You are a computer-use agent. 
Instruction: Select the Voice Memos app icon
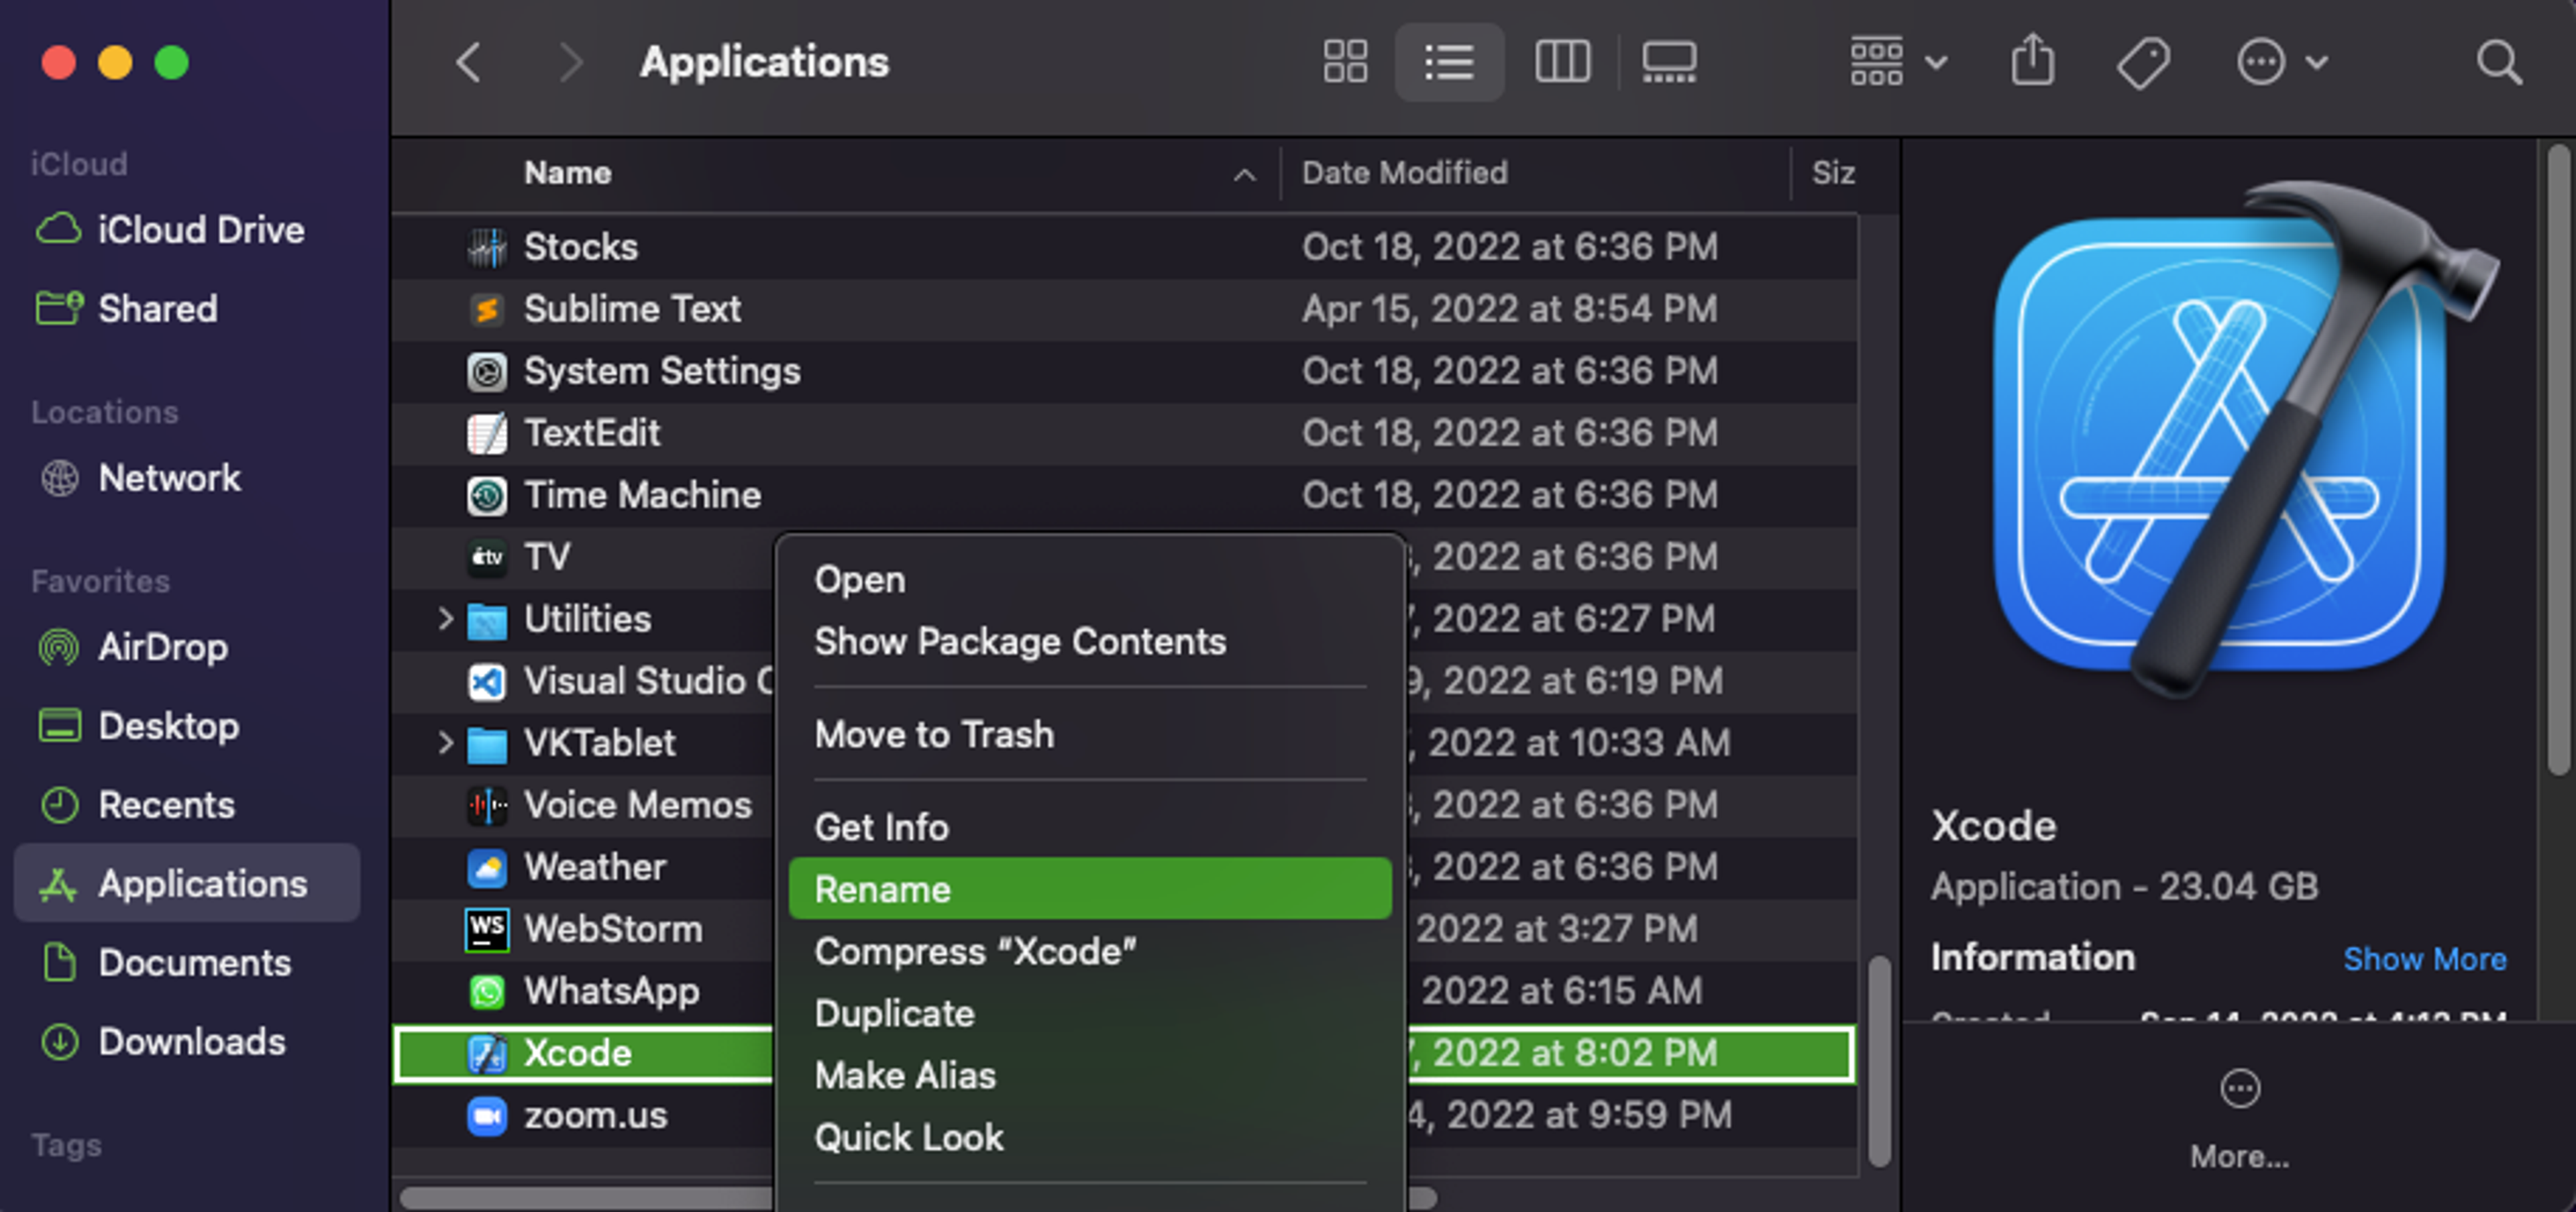[x=487, y=805]
